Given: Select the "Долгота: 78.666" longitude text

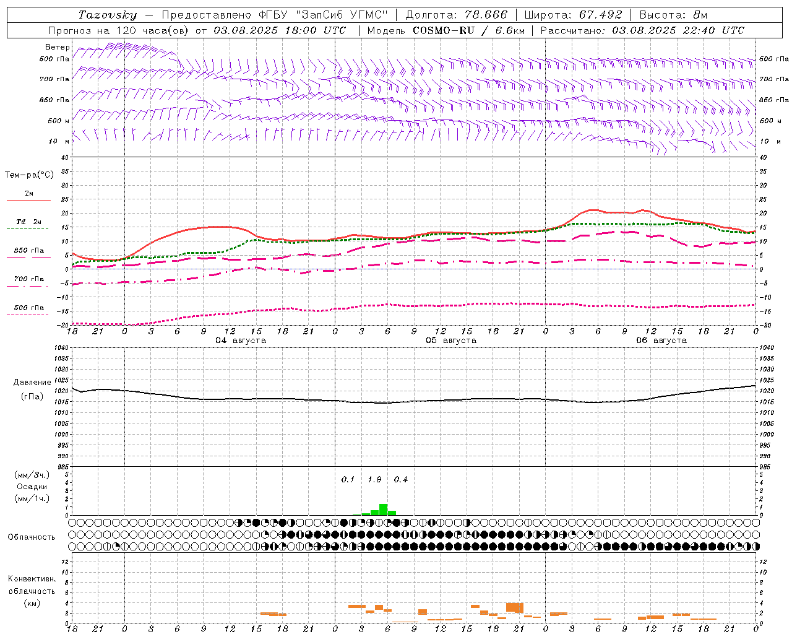Looking at the screenshot, I should [x=456, y=15].
